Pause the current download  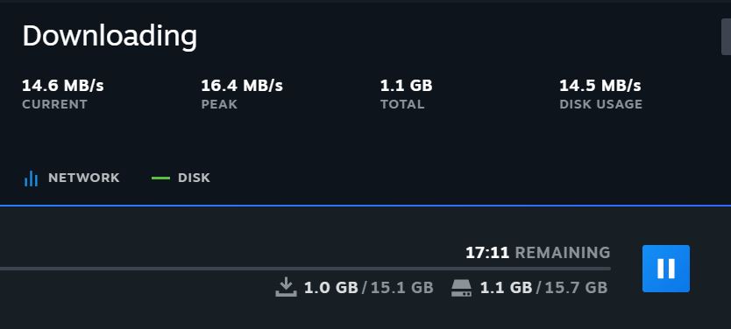pyautogui.click(x=666, y=269)
